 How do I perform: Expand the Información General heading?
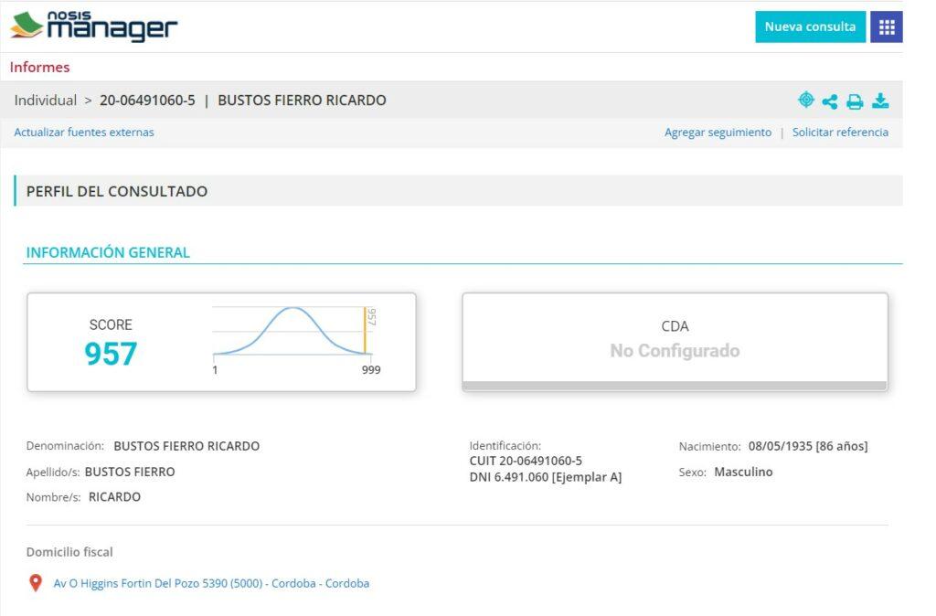coord(108,252)
